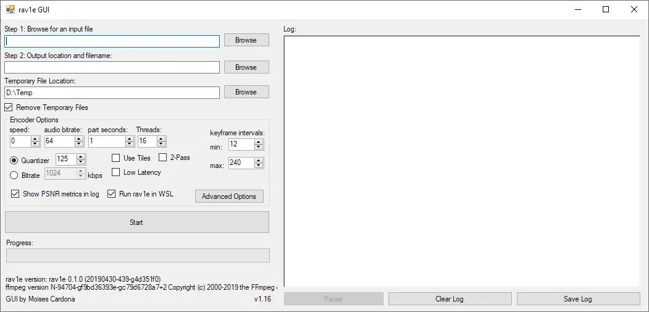Image resolution: width=649 pixels, height=312 pixels.
Task: Save the log to file
Action: pos(578,299)
